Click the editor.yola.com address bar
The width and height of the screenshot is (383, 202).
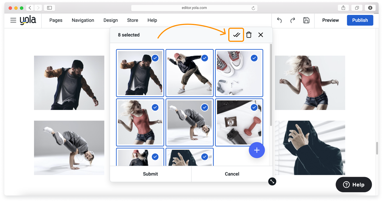(x=194, y=8)
